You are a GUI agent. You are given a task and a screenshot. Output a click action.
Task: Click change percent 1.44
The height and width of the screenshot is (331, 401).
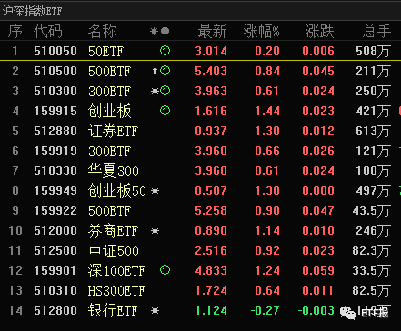tap(267, 111)
